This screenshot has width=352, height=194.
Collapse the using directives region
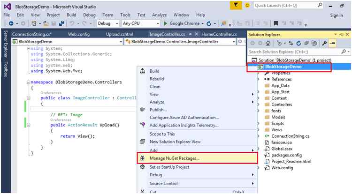point(28,48)
